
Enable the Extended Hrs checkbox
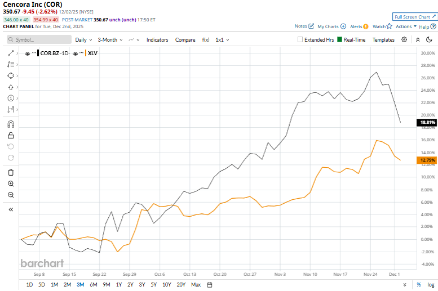[300, 39]
